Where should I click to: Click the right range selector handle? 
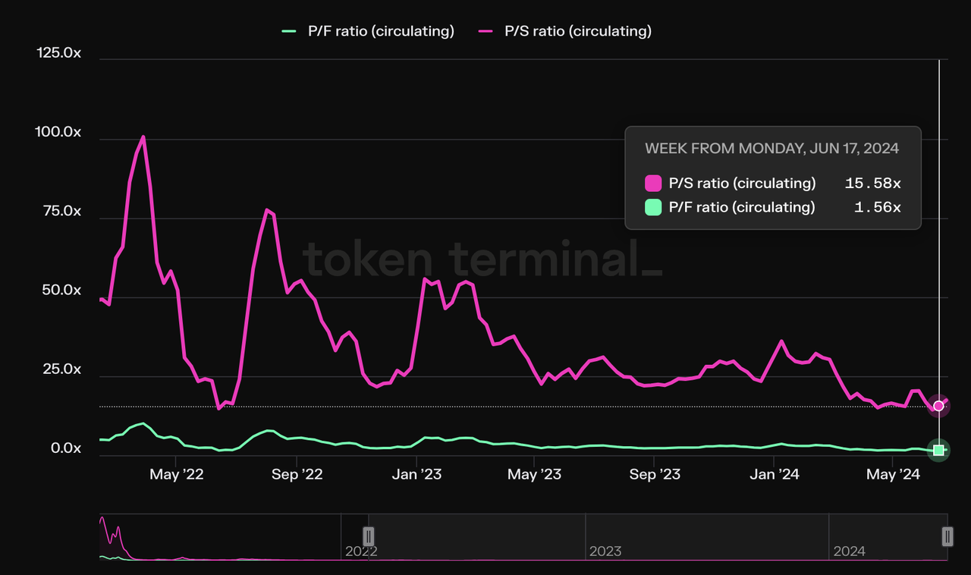(947, 536)
